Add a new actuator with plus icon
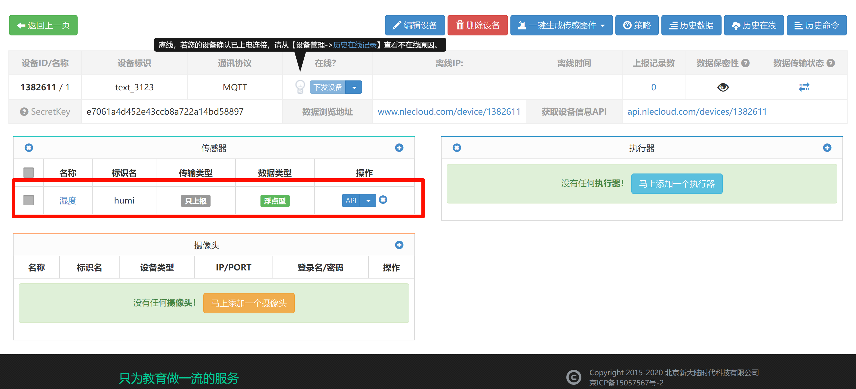The height and width of the screenshot is (389, 856). (x=827, y=148)
